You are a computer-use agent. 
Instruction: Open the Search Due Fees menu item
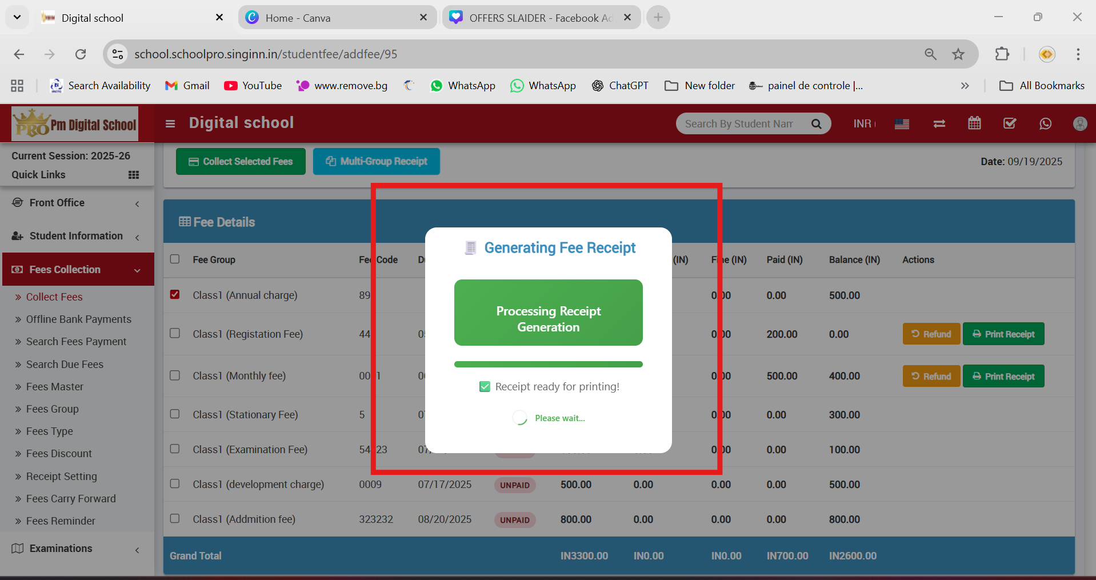pyautogui.click(x=65, y=365)
